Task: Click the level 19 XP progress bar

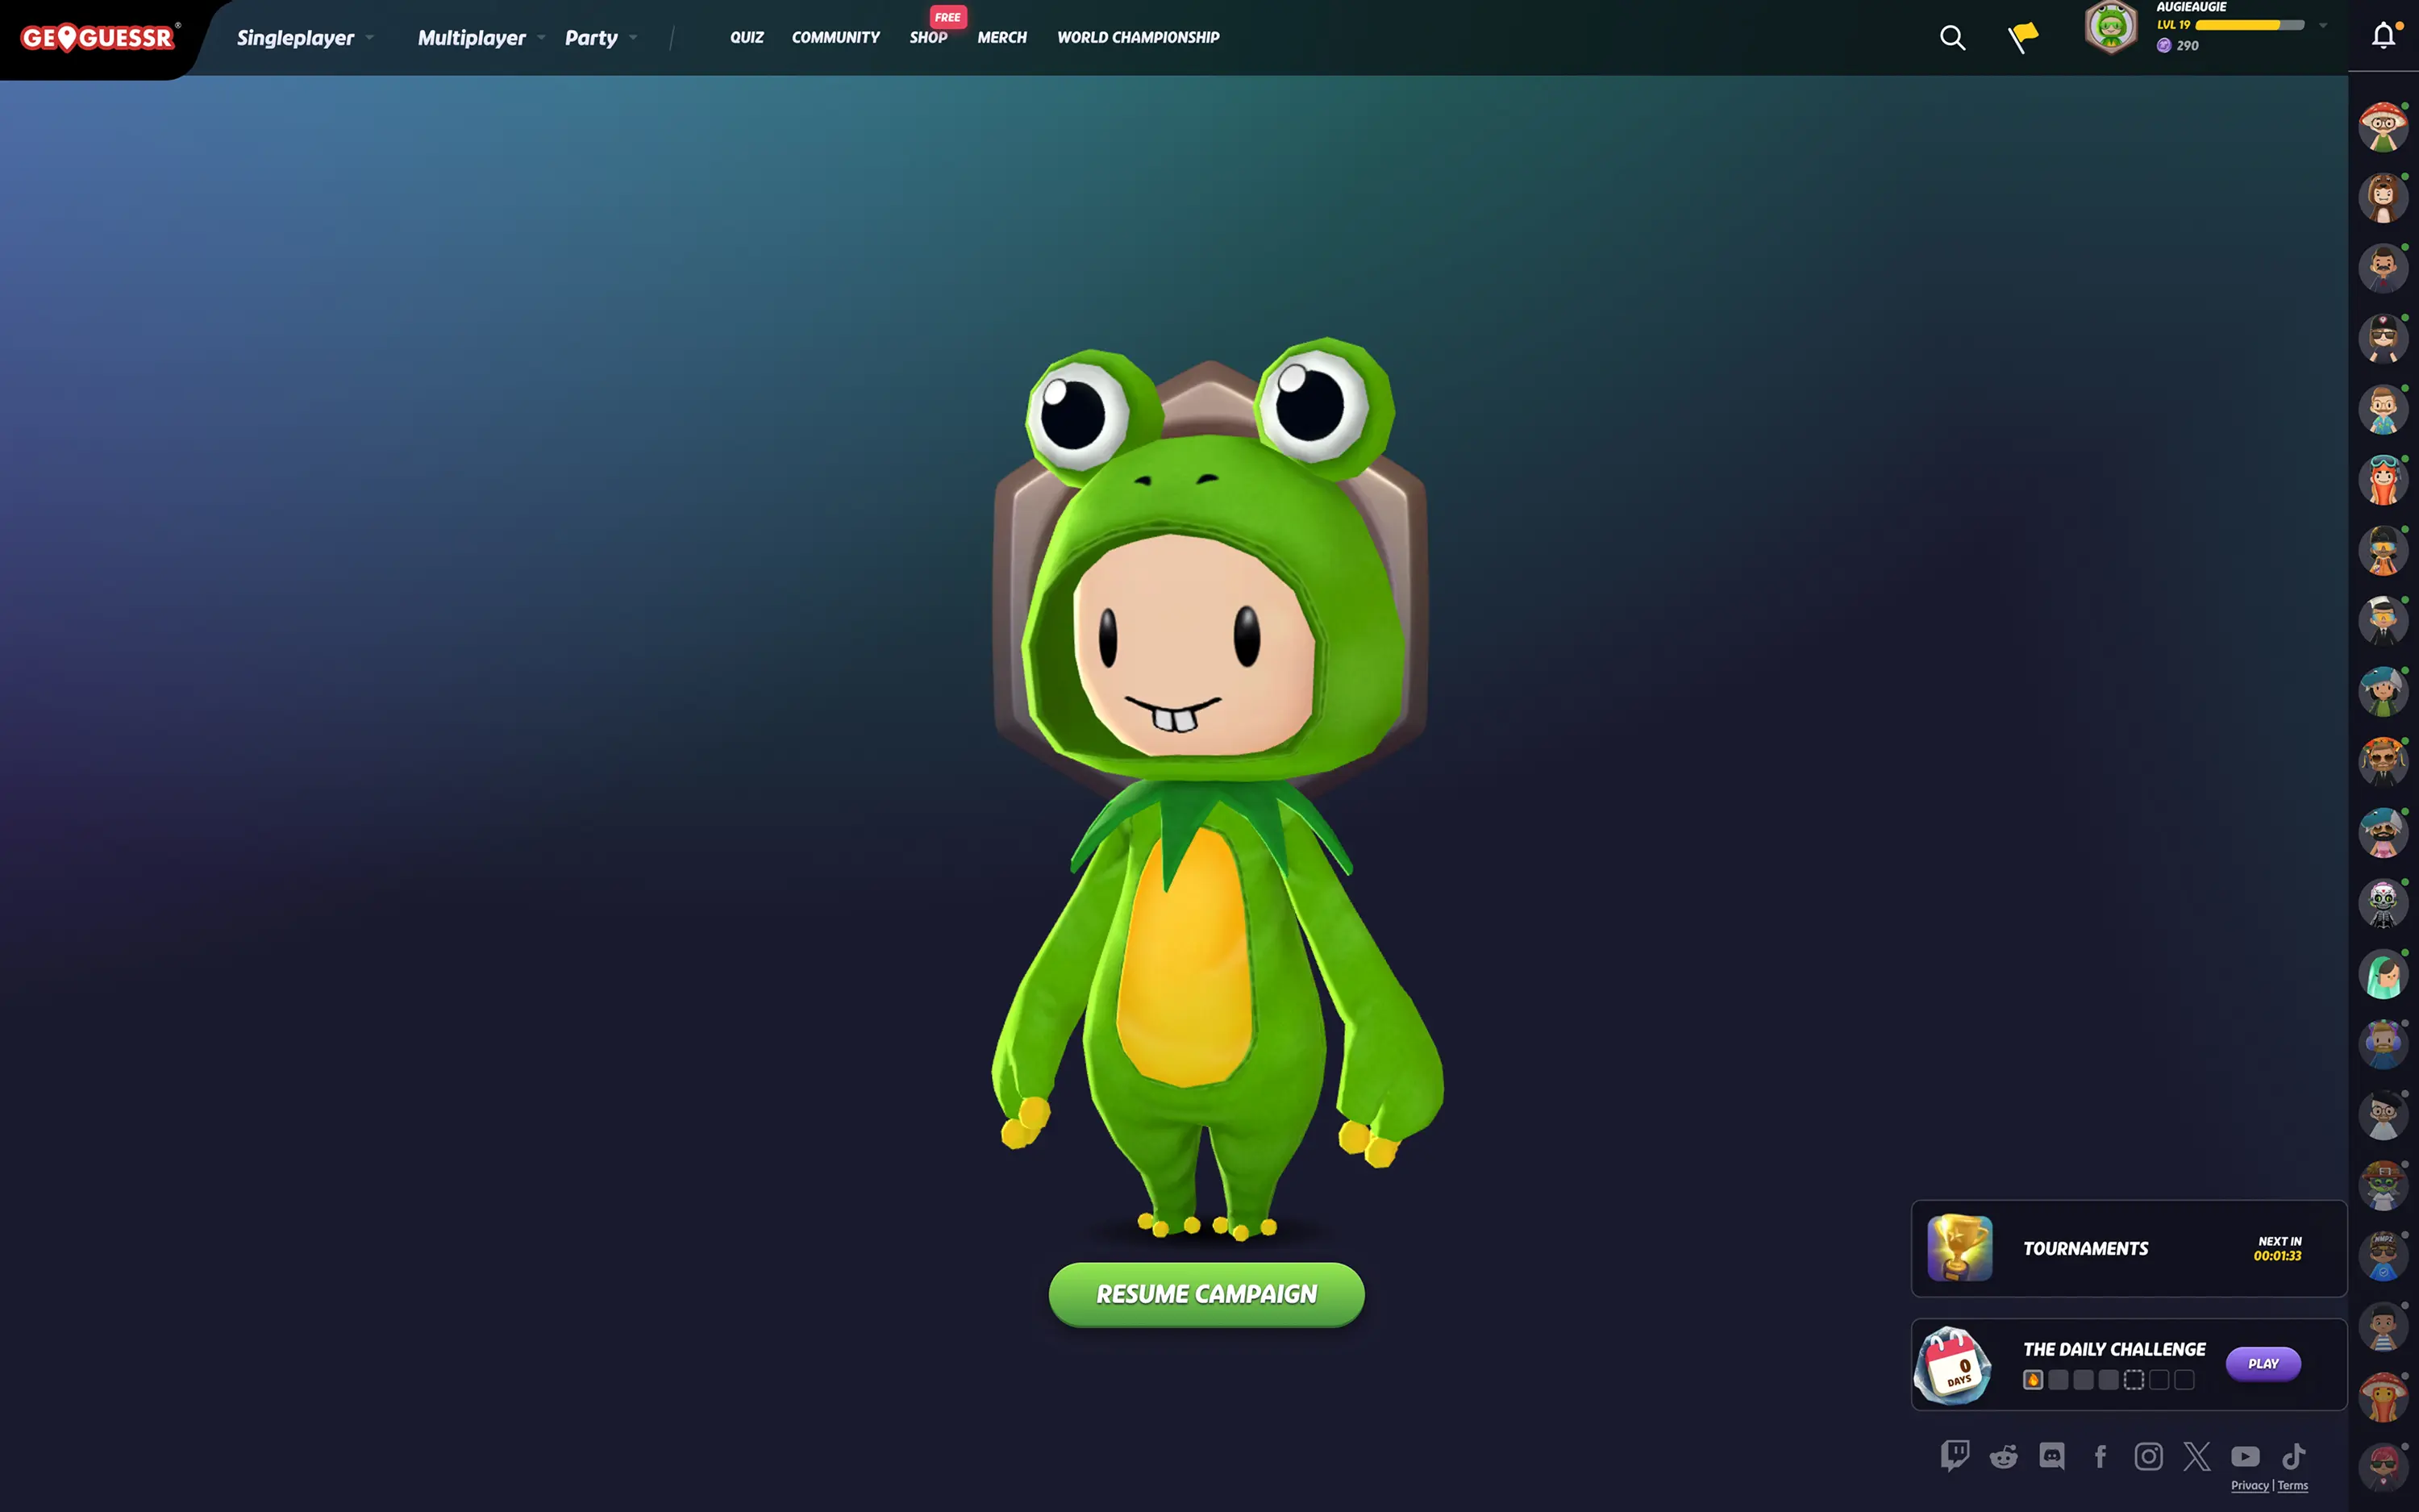Action: point(2249,25)
